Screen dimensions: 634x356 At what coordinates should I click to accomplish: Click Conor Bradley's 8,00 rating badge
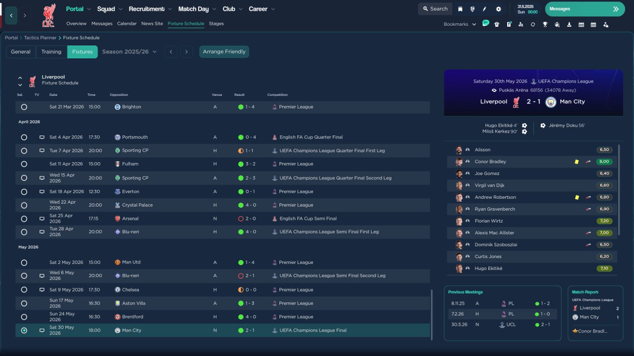click(604, 162)
